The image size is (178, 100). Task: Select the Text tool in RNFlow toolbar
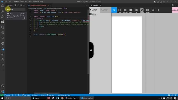coord(136,10)
